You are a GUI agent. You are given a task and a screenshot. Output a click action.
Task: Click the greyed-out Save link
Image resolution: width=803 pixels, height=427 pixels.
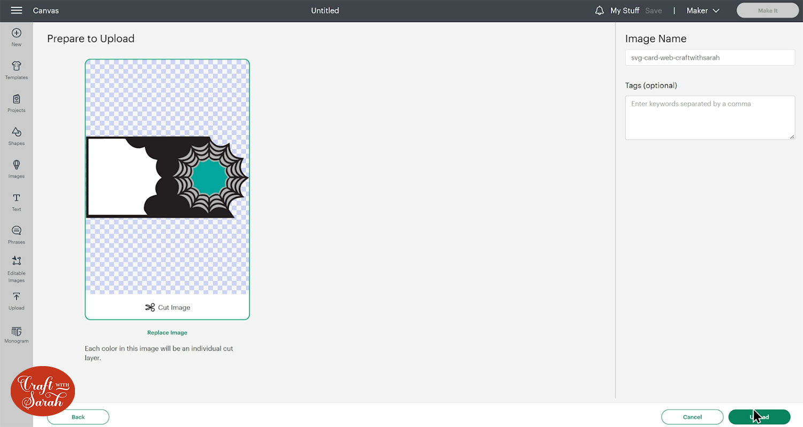[x=654, y=11]
